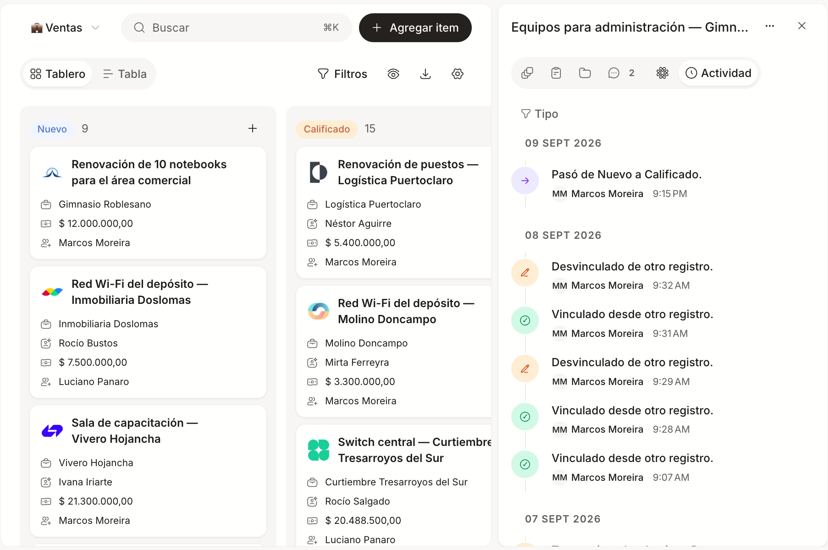The image size is (828, 550).
Task: Click the Molino Doncampo swirl logo
Action: [x=319, y=311]
